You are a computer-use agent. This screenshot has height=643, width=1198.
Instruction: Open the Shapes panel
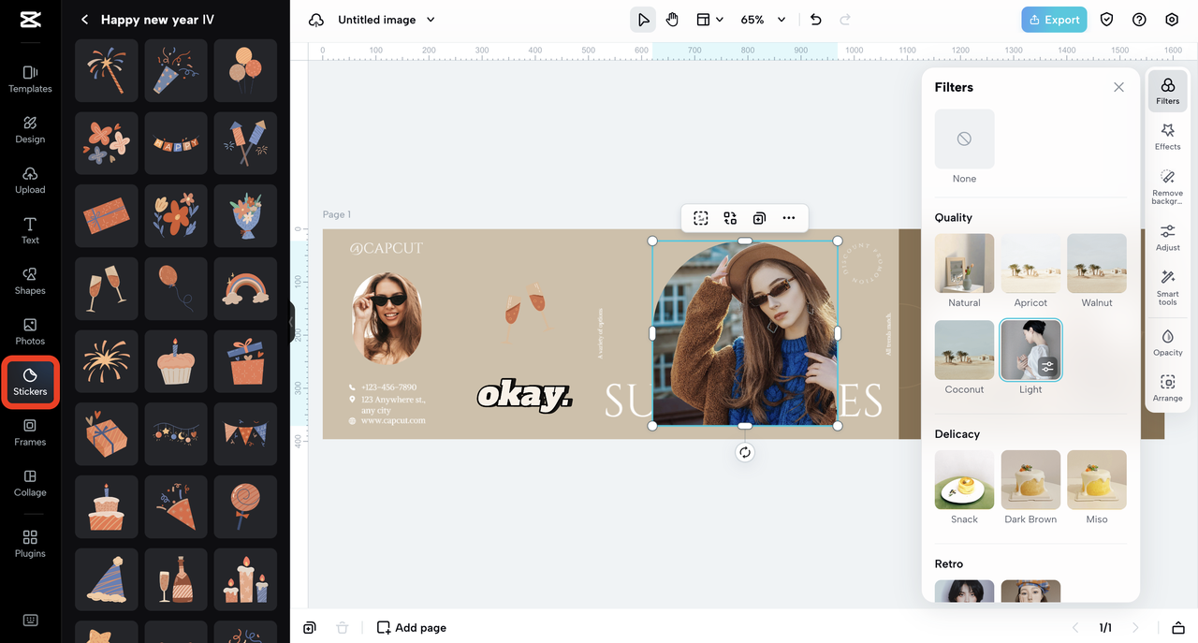[30, 281]
